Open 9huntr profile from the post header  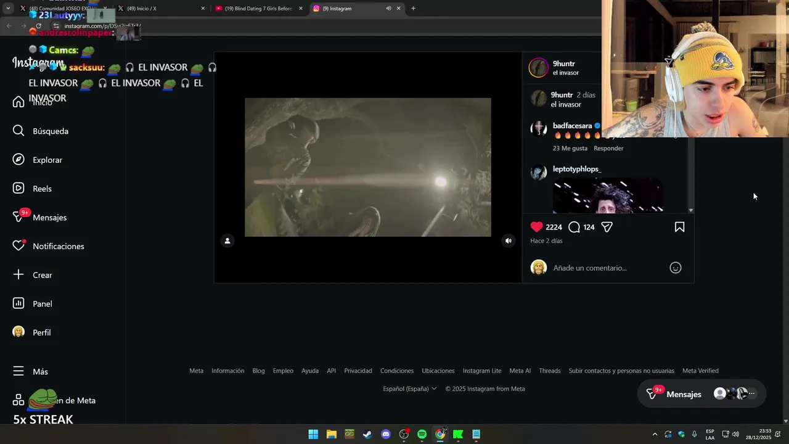564,64
